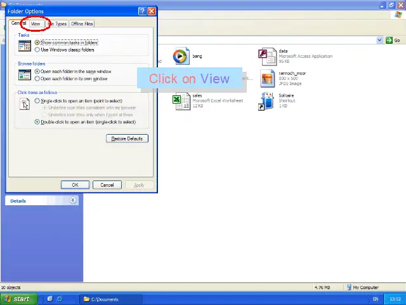Viewport: 406px width, 305px height.
Task: Open the data Access application file
Action: click(267, 57)
